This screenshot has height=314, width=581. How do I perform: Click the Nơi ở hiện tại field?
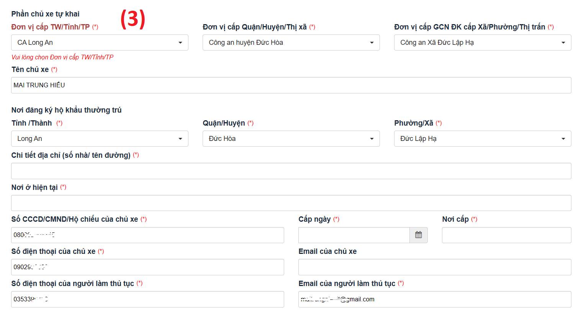click(291, 203)
